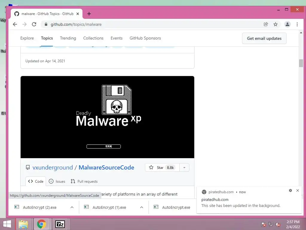Open Events navigation item
The width and height of the screenshot is (306, 230).
[x=117, y=38]
